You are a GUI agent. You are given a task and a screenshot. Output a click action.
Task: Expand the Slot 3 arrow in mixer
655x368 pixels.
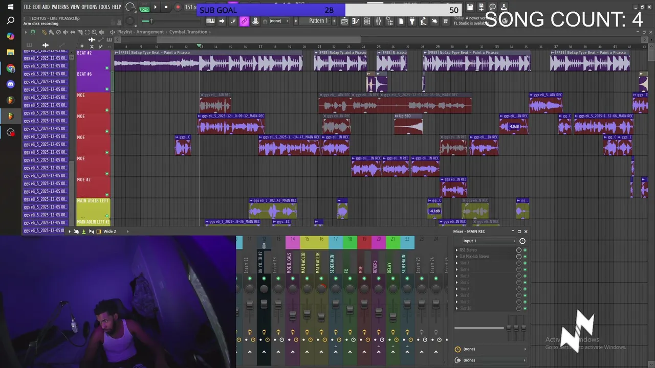457,263
